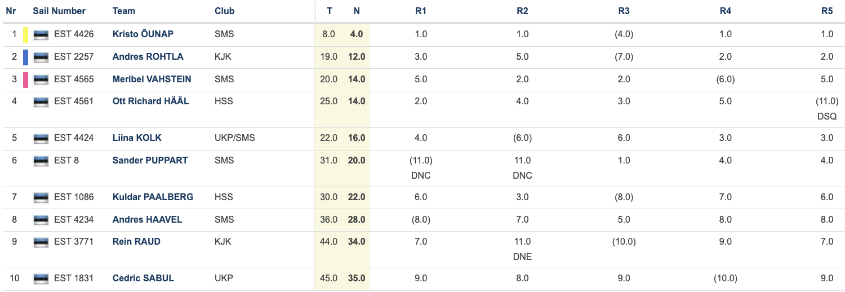Click the flag icon beside EST 4561

point(41,102)
